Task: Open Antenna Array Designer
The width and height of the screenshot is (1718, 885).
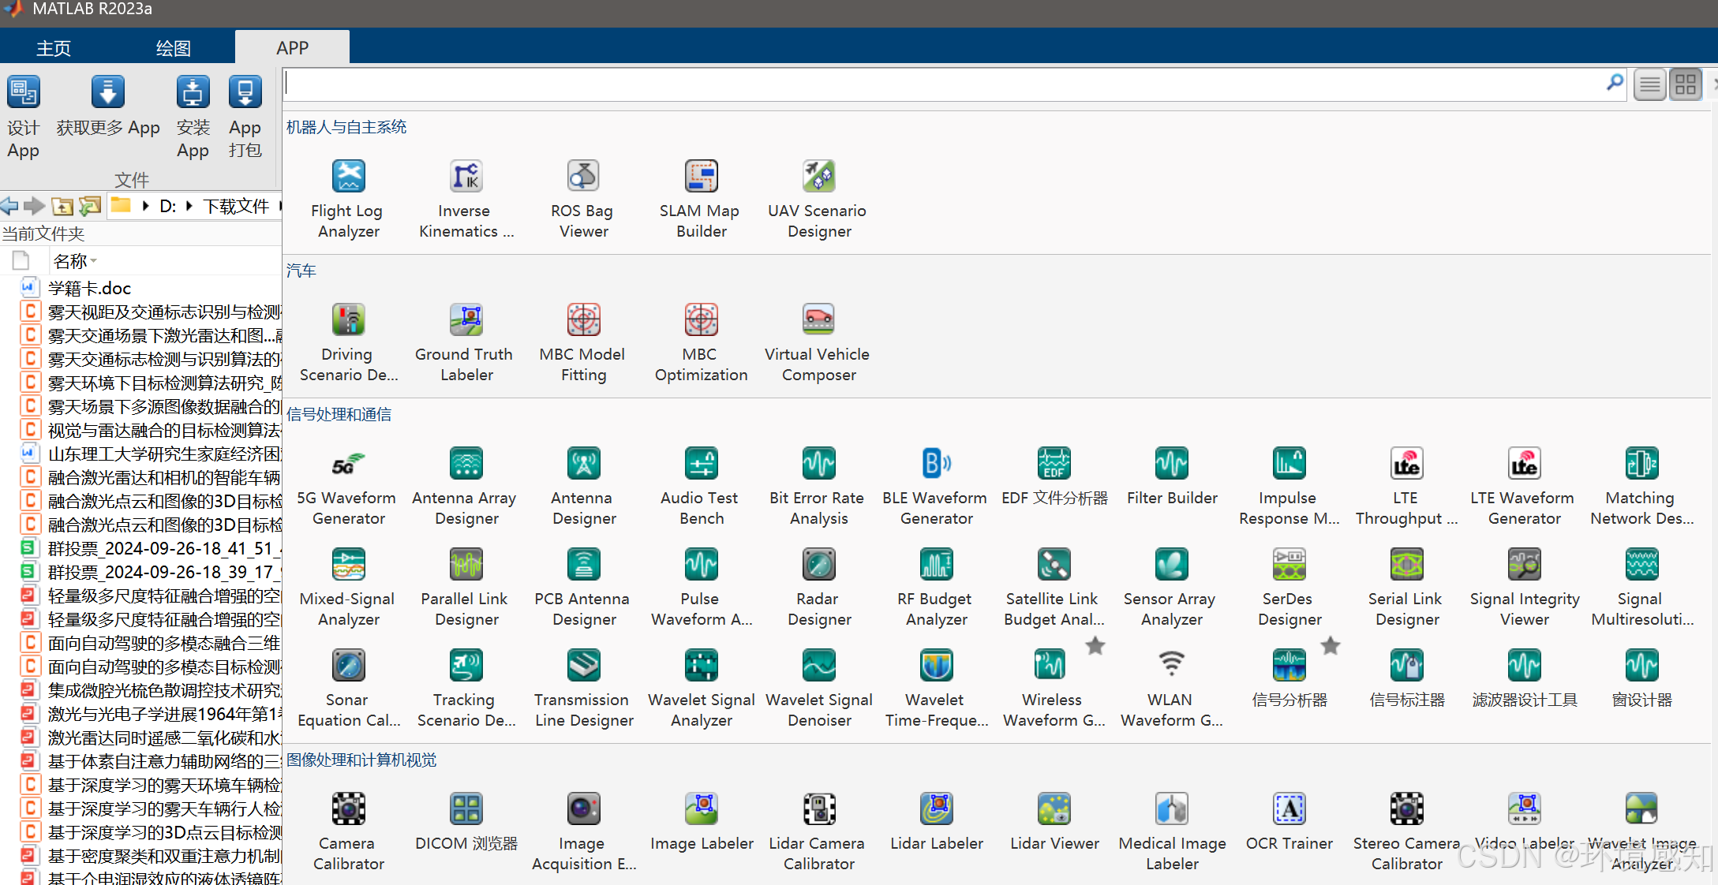Action: pos(466,485)
